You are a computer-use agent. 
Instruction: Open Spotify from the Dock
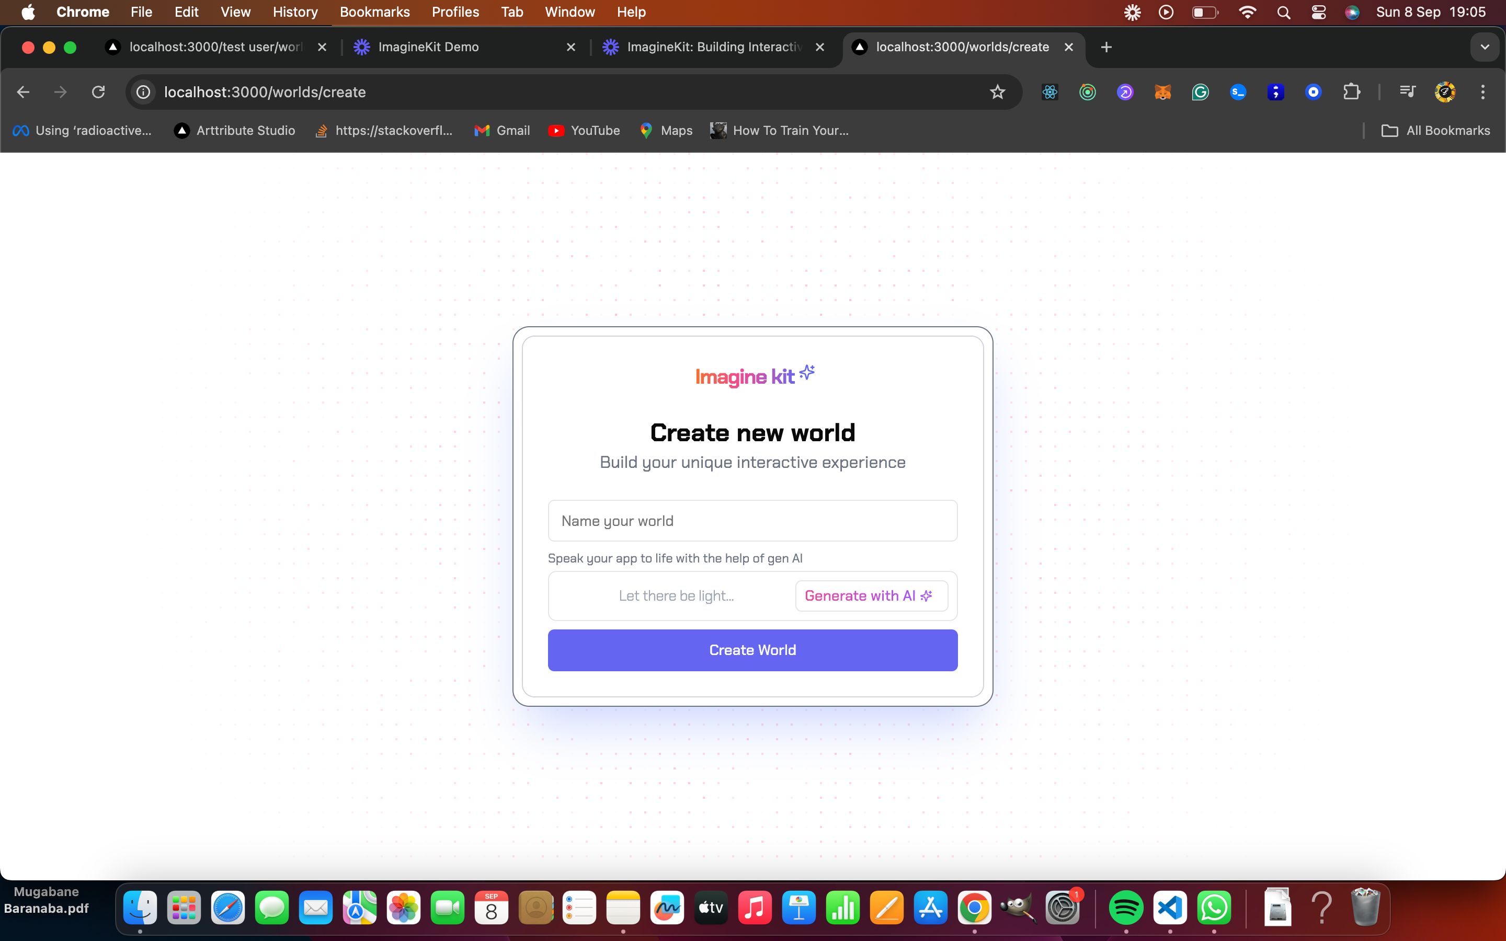(1126, 909)
